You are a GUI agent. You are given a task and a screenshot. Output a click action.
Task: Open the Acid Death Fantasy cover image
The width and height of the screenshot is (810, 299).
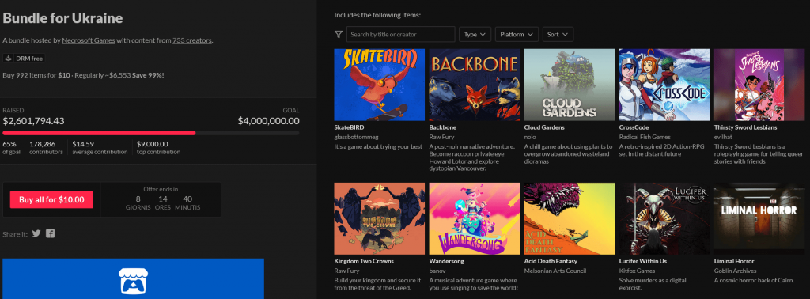pyautogui.click(x=570, y=218)
